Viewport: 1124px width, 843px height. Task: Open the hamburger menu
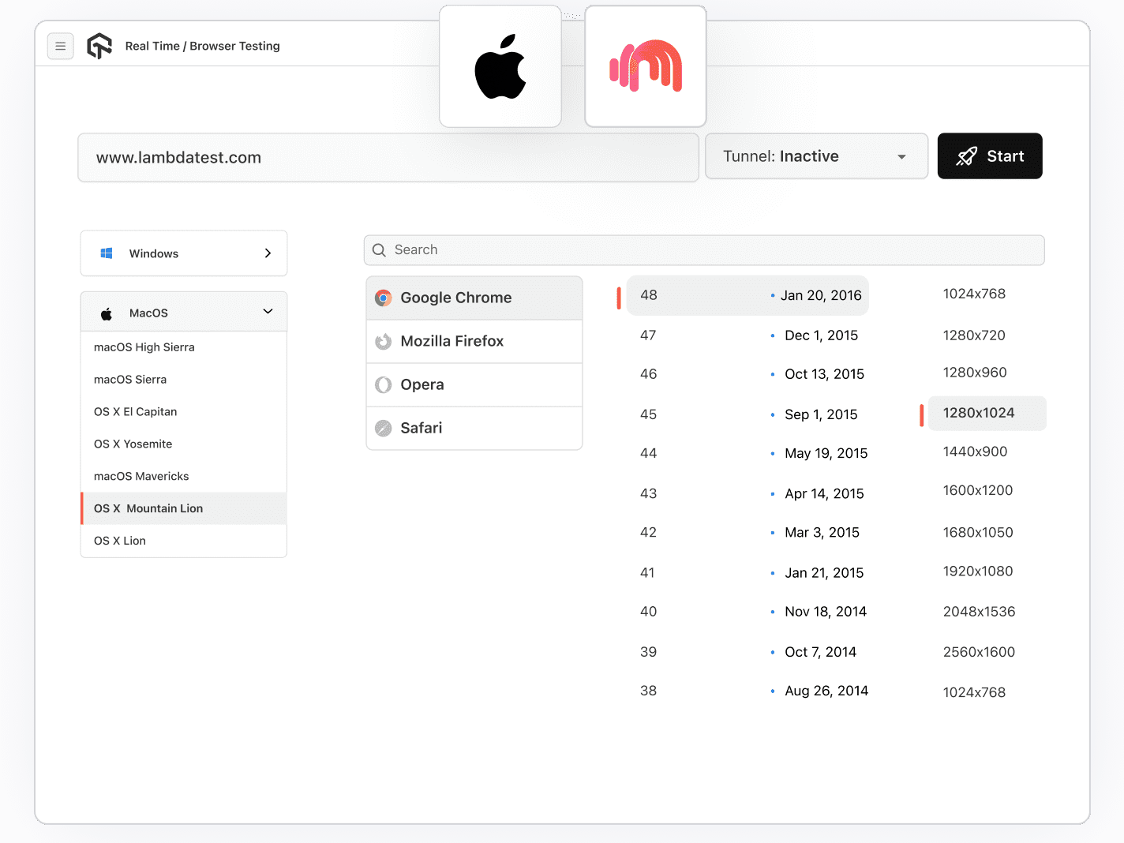pos(61,46)
